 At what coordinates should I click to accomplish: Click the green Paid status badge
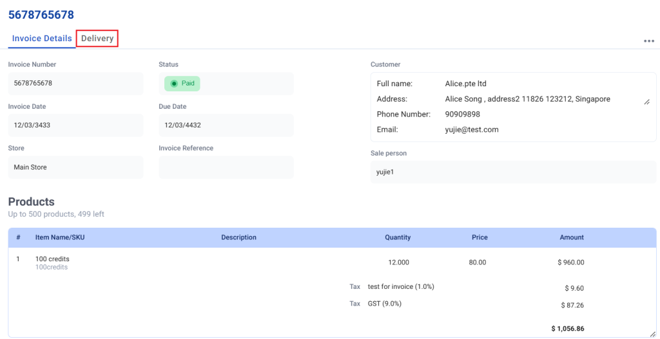point(182,84)
